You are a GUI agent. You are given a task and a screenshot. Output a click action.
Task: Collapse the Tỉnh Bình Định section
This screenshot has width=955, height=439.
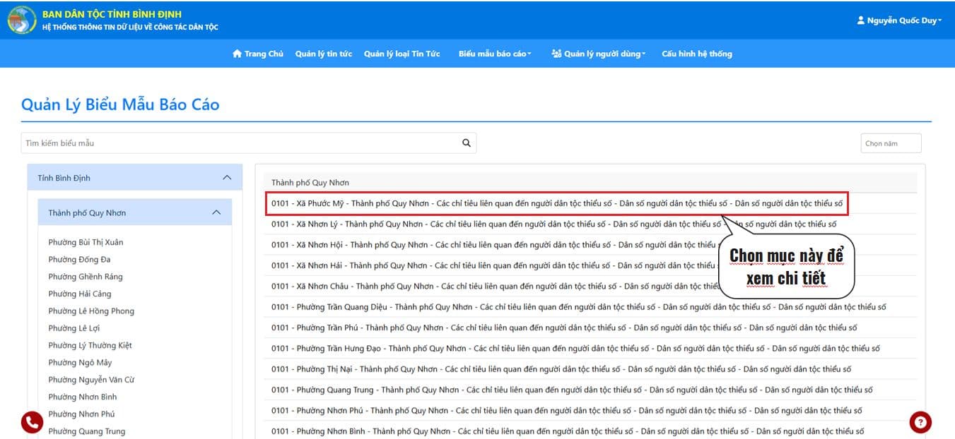[x=135, y=178]
